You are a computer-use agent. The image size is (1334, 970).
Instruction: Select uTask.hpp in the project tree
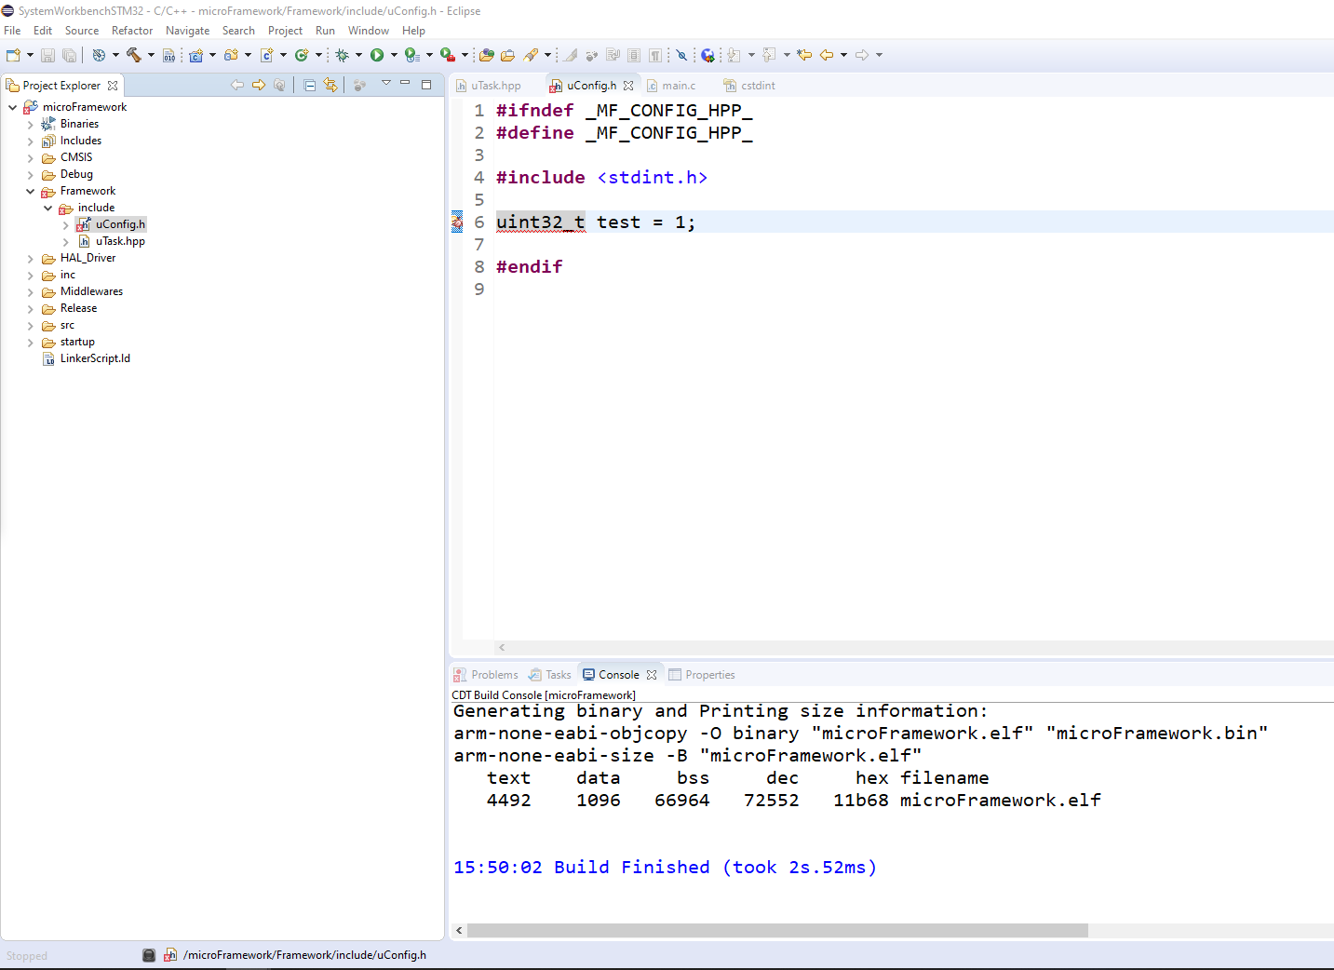pyautogui.click(x=120, y=241)
